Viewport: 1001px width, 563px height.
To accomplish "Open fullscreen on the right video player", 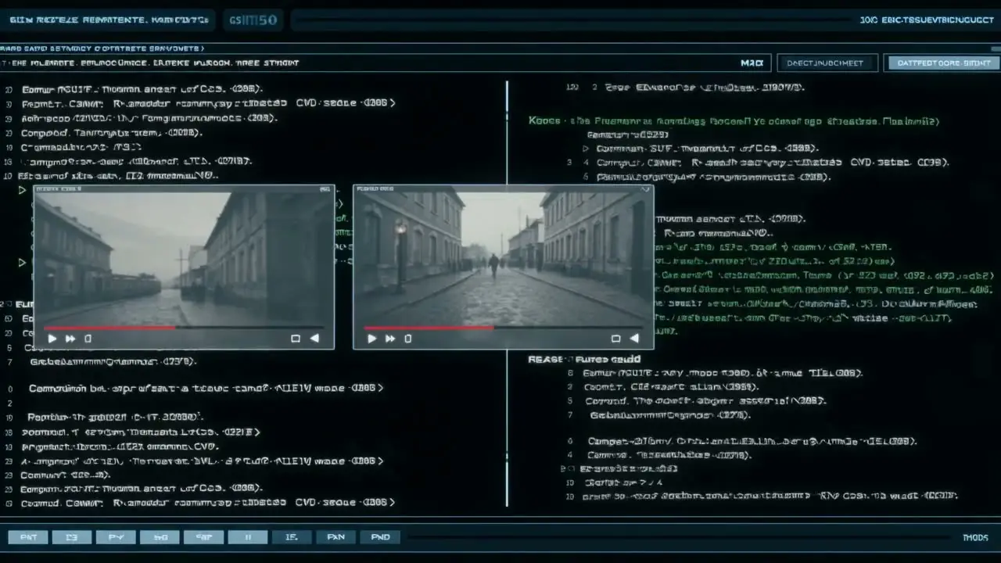I will [x=615, y=339].
